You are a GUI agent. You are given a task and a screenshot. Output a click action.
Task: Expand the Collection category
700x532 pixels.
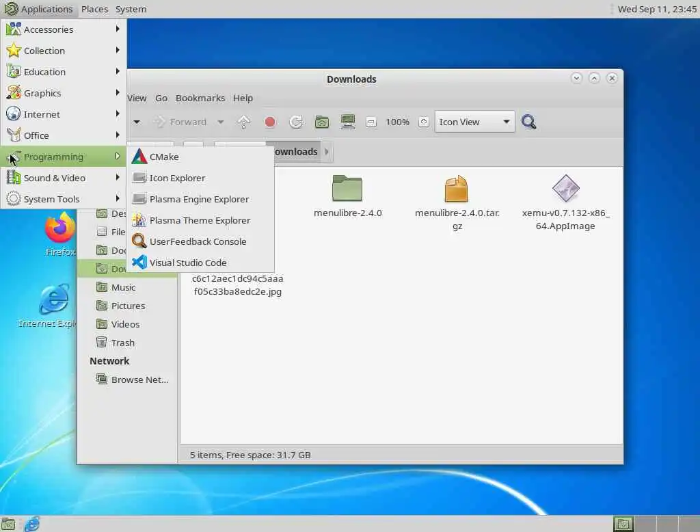(x=64, y=51)
